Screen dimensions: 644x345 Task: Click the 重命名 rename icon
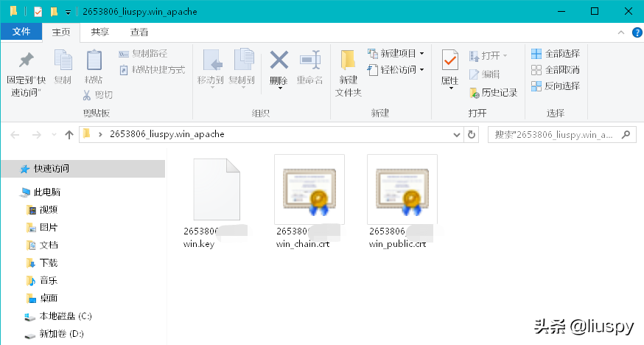click(309, 60)
